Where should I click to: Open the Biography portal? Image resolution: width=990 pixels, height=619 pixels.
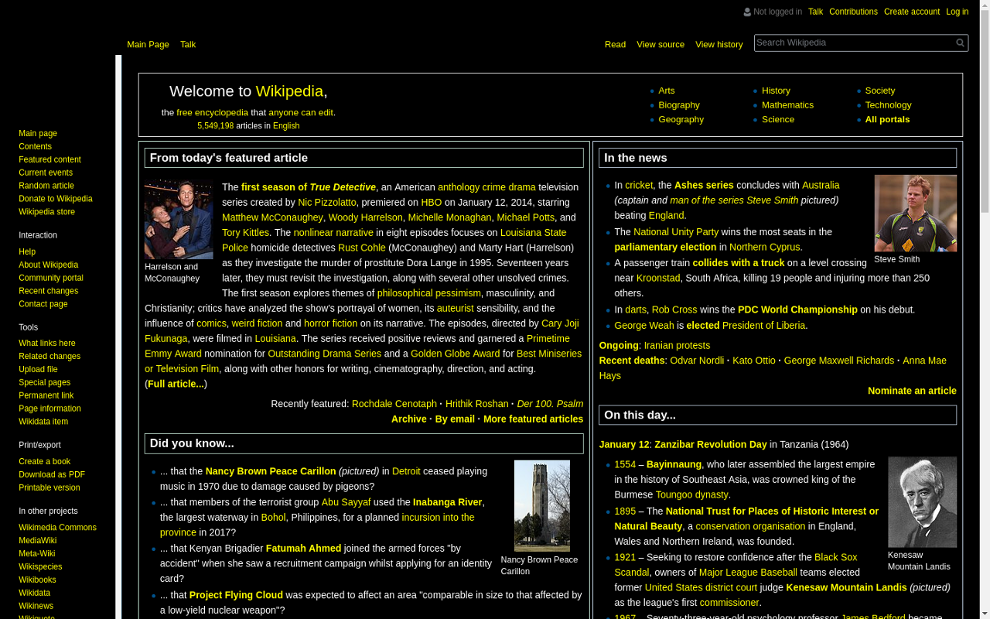pyautogui.click(x=679, y=105)
